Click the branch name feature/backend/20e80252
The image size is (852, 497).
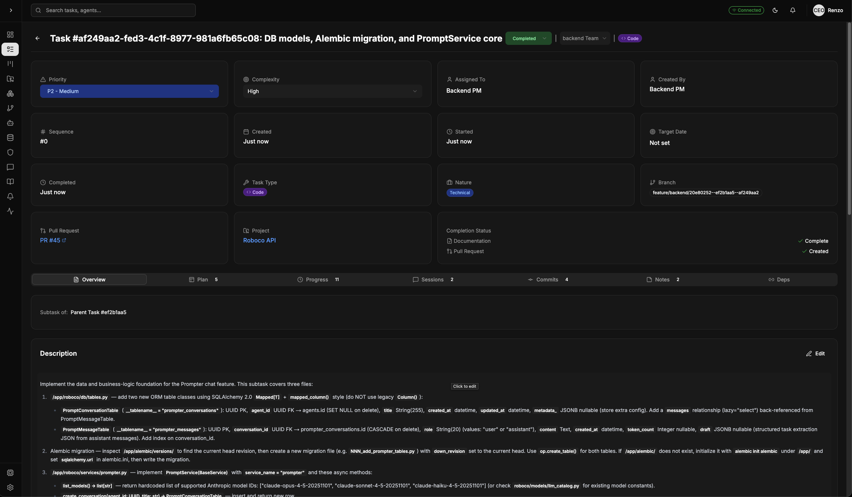point(706,192)
